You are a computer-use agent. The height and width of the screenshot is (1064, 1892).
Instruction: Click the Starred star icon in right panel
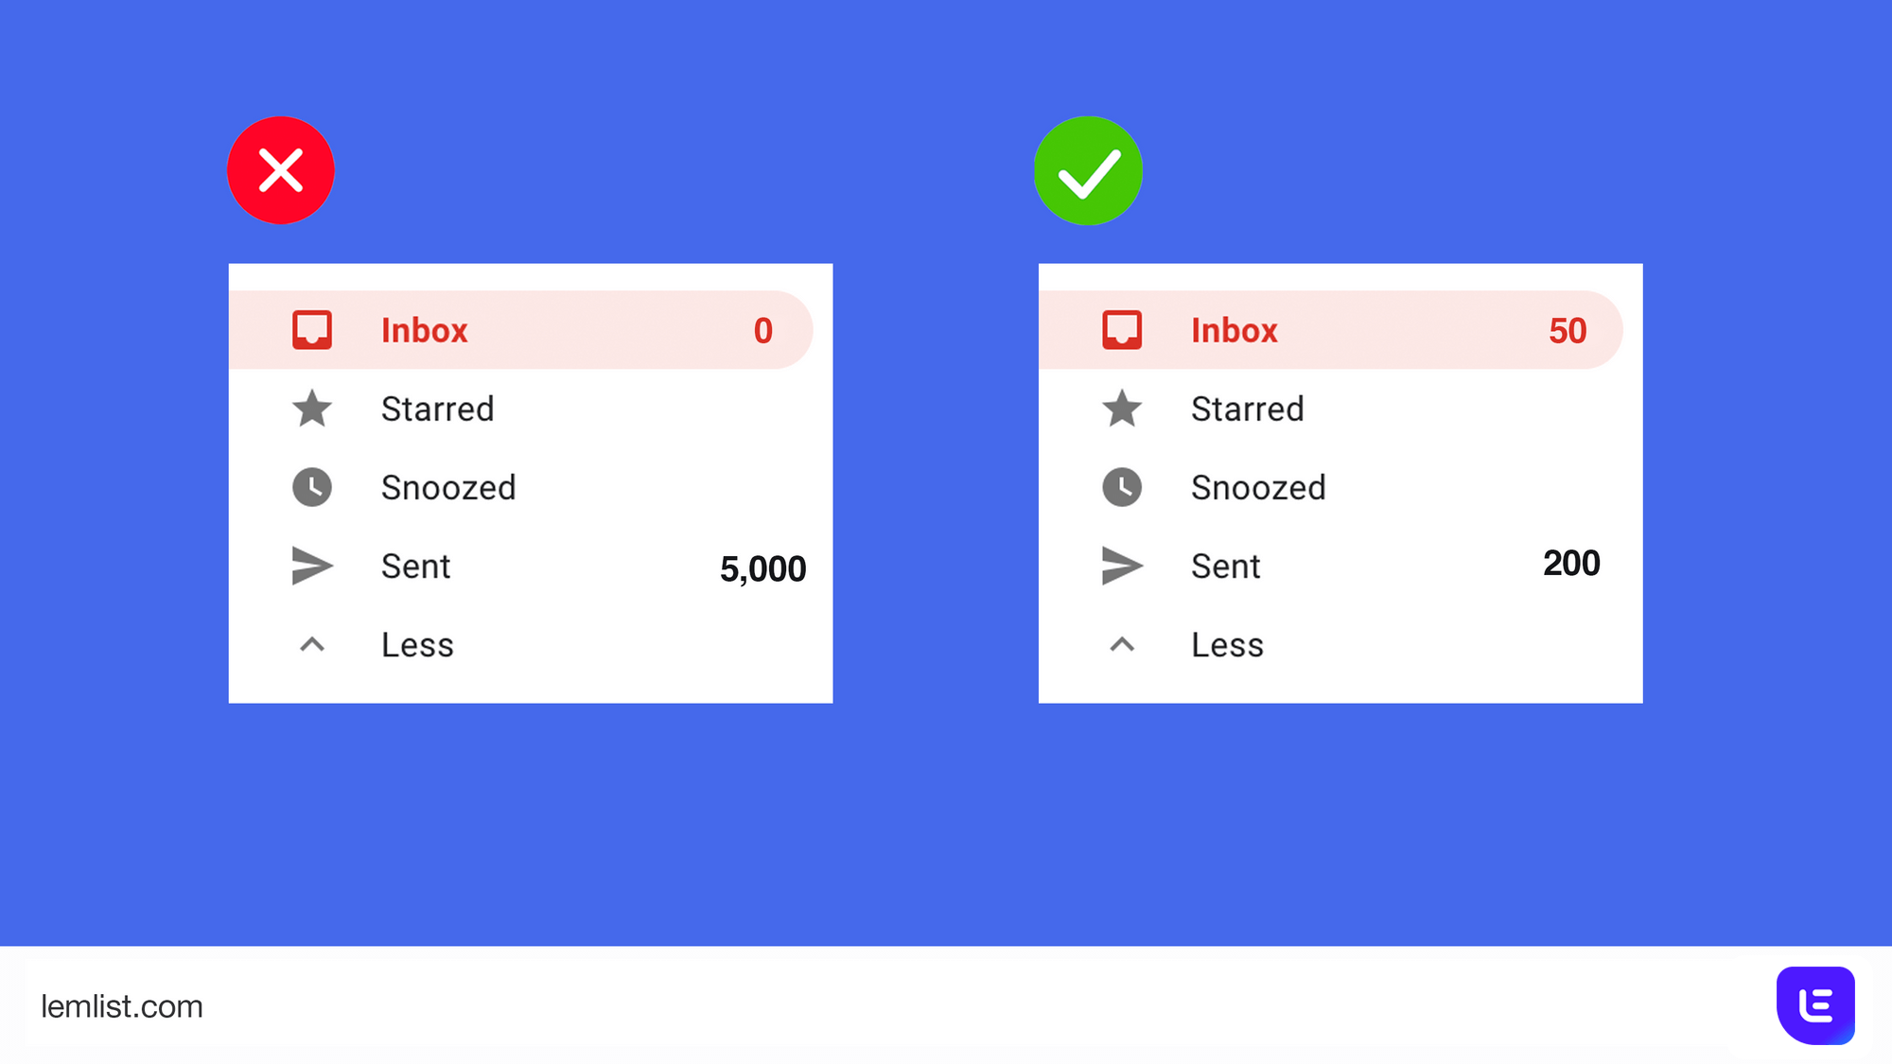[1122, 409]
